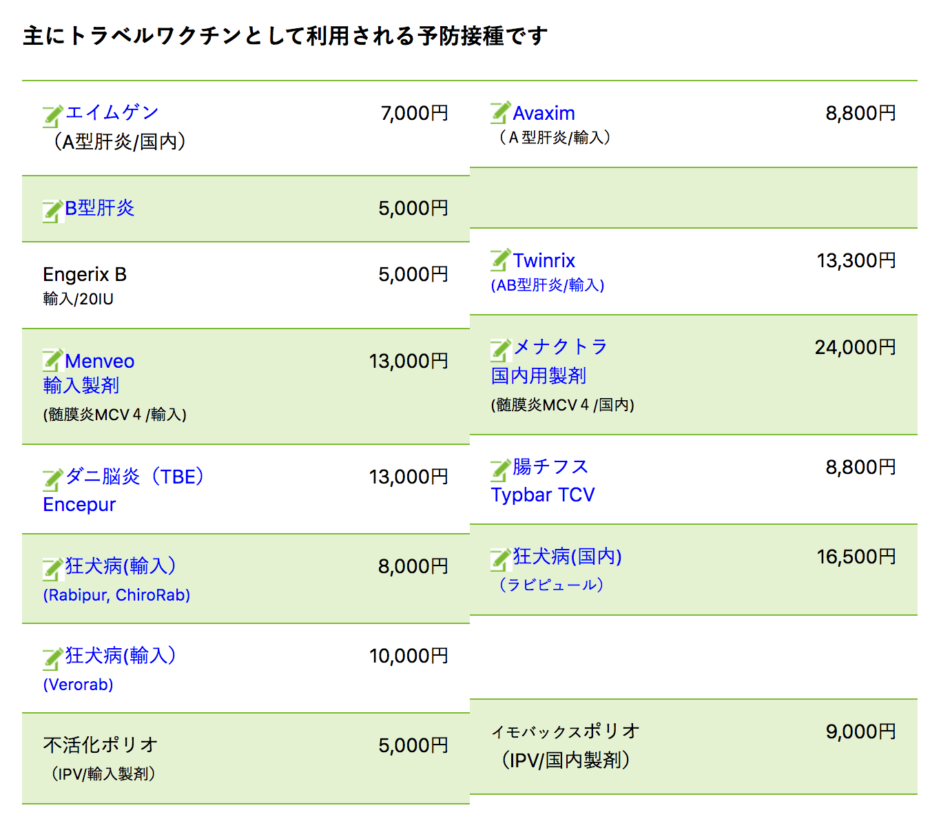This screenshot has height=821, width=941.
Task: Open 狂犬病(輸入) link above Verorab
Action: [x=121, y=656]
